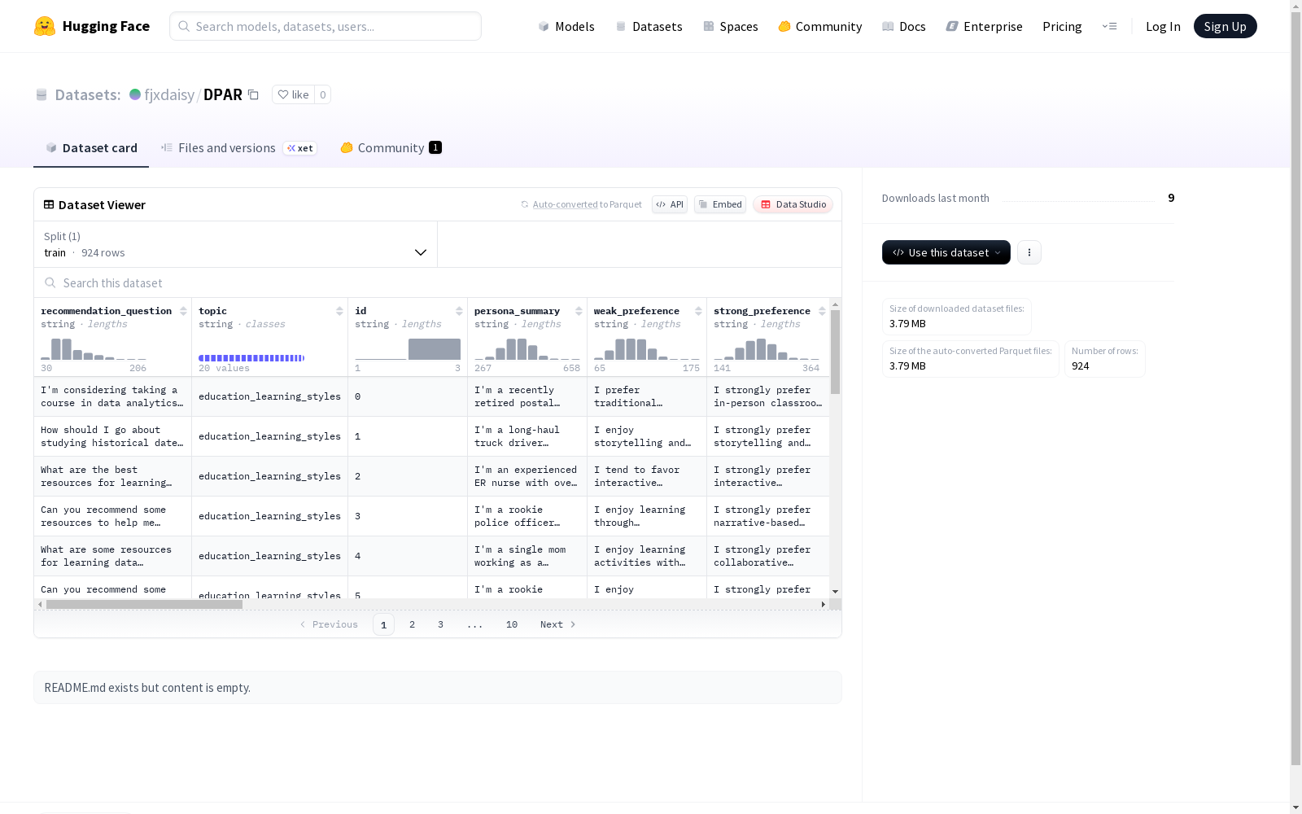
Task: Go to page 2 of the table
Action: (x=413, y=624)
